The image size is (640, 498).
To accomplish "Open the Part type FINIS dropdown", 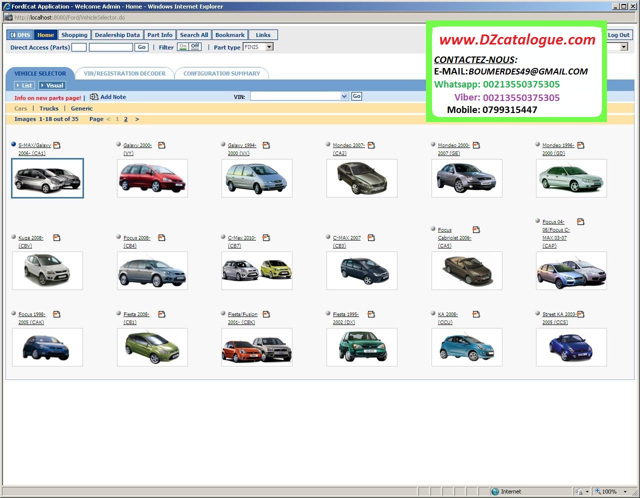I will (x=269, y=47).
